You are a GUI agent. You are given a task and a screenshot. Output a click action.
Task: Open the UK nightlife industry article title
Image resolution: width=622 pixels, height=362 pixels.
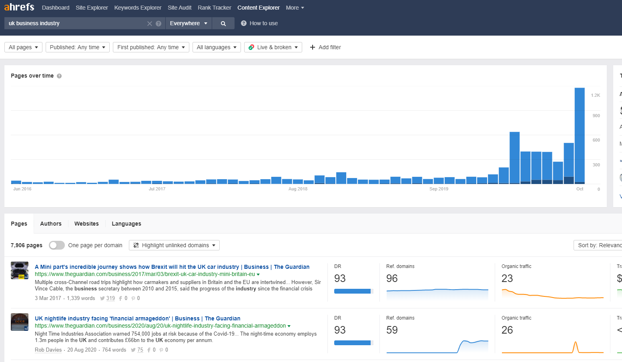point(138,318)
